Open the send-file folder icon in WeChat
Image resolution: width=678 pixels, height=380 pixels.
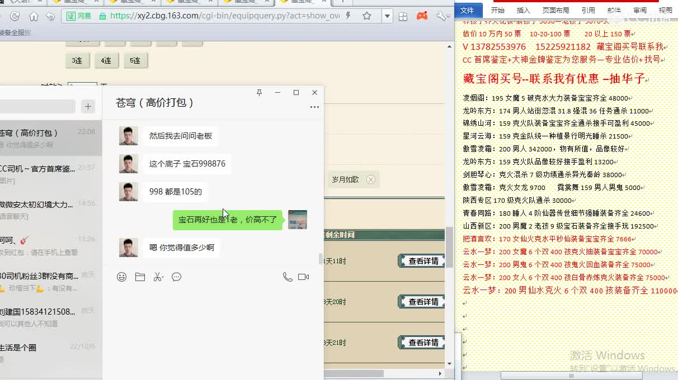140,277
